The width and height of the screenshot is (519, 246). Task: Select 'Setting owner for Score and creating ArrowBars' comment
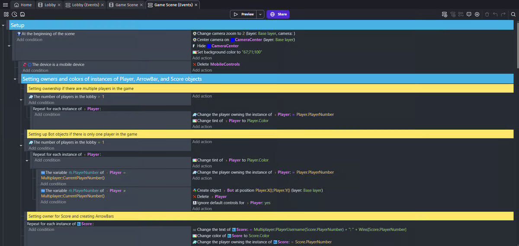pos(270,216)
